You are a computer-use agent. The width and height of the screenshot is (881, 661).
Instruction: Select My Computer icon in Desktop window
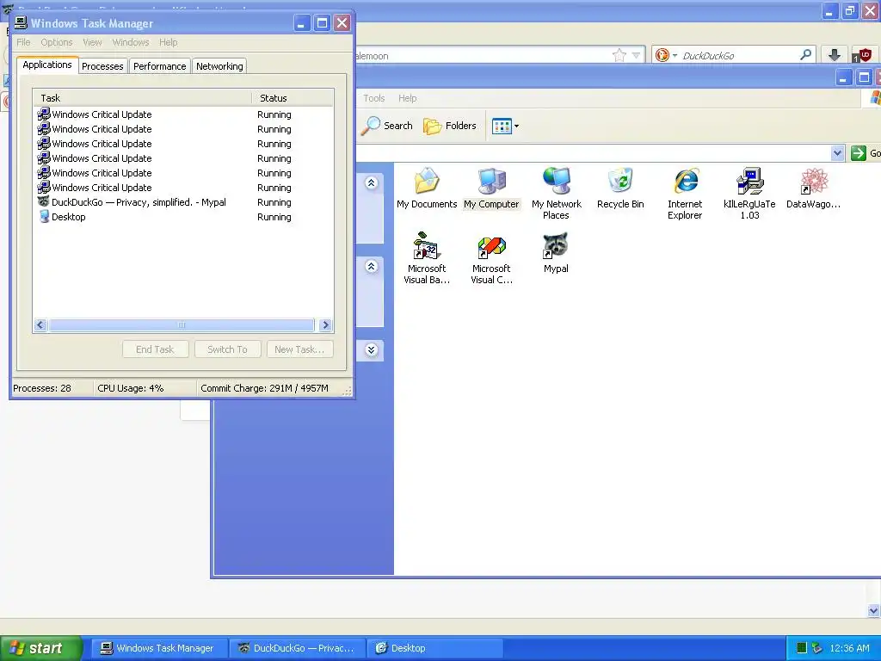pos(491,188)
